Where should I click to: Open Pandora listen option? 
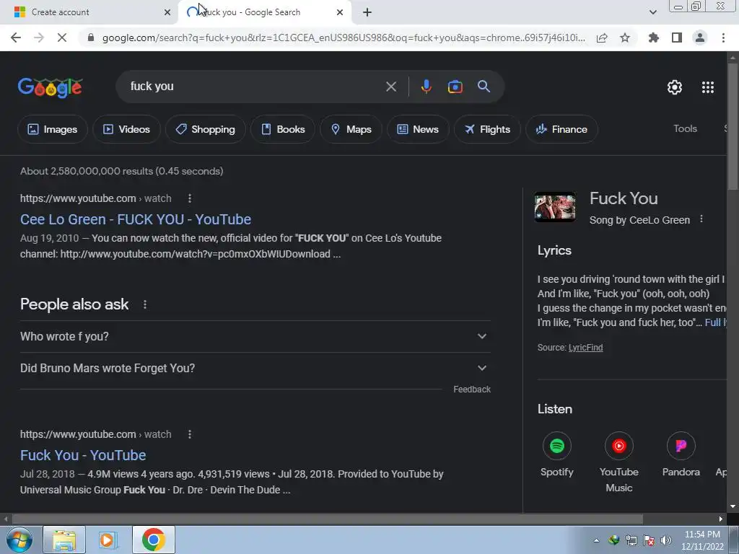pos(681,454)
